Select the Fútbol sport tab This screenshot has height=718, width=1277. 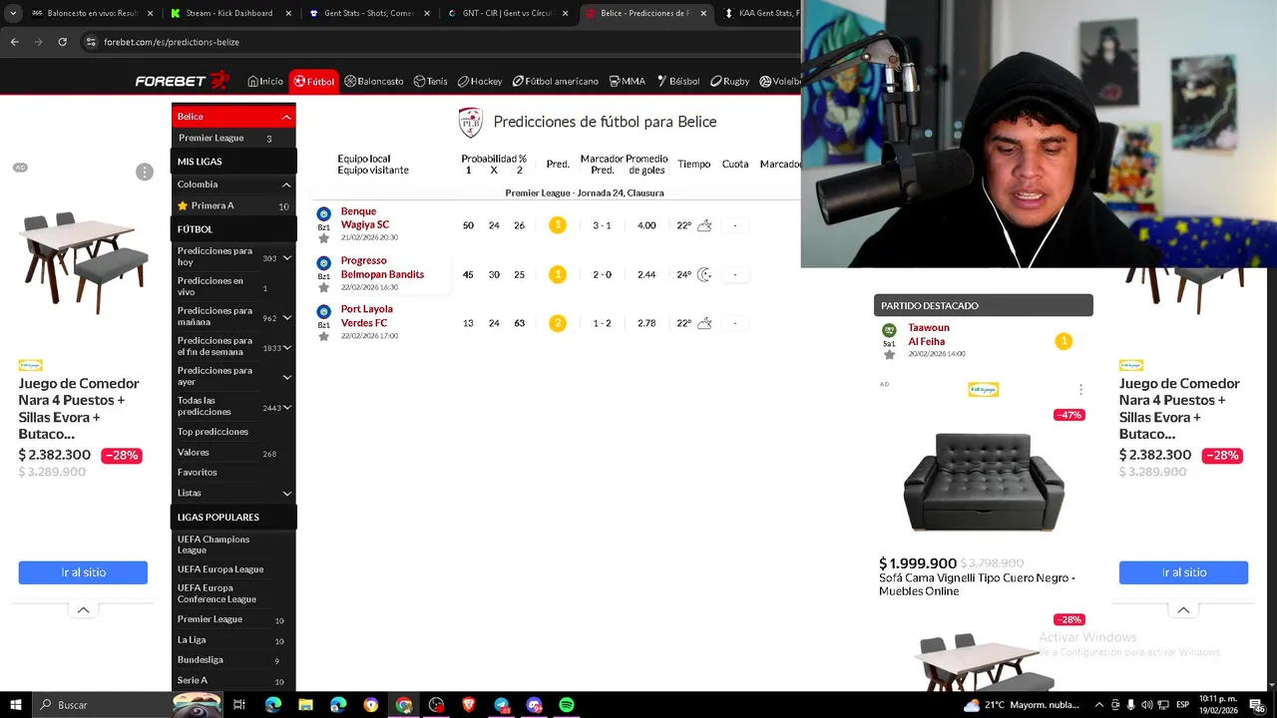[x=314, y=81]
